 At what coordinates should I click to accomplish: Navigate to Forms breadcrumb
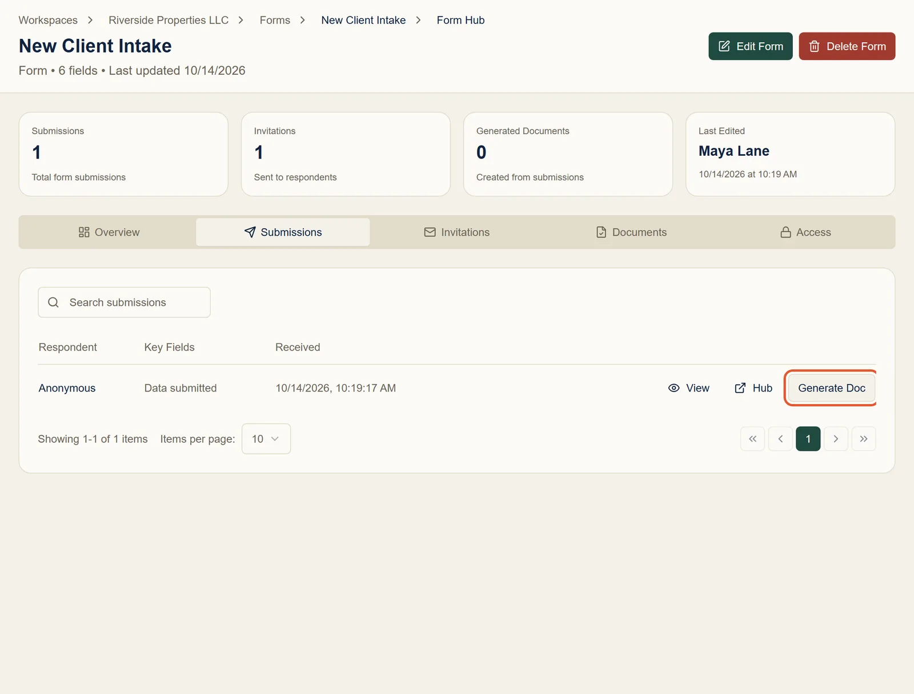pos(275,20)
